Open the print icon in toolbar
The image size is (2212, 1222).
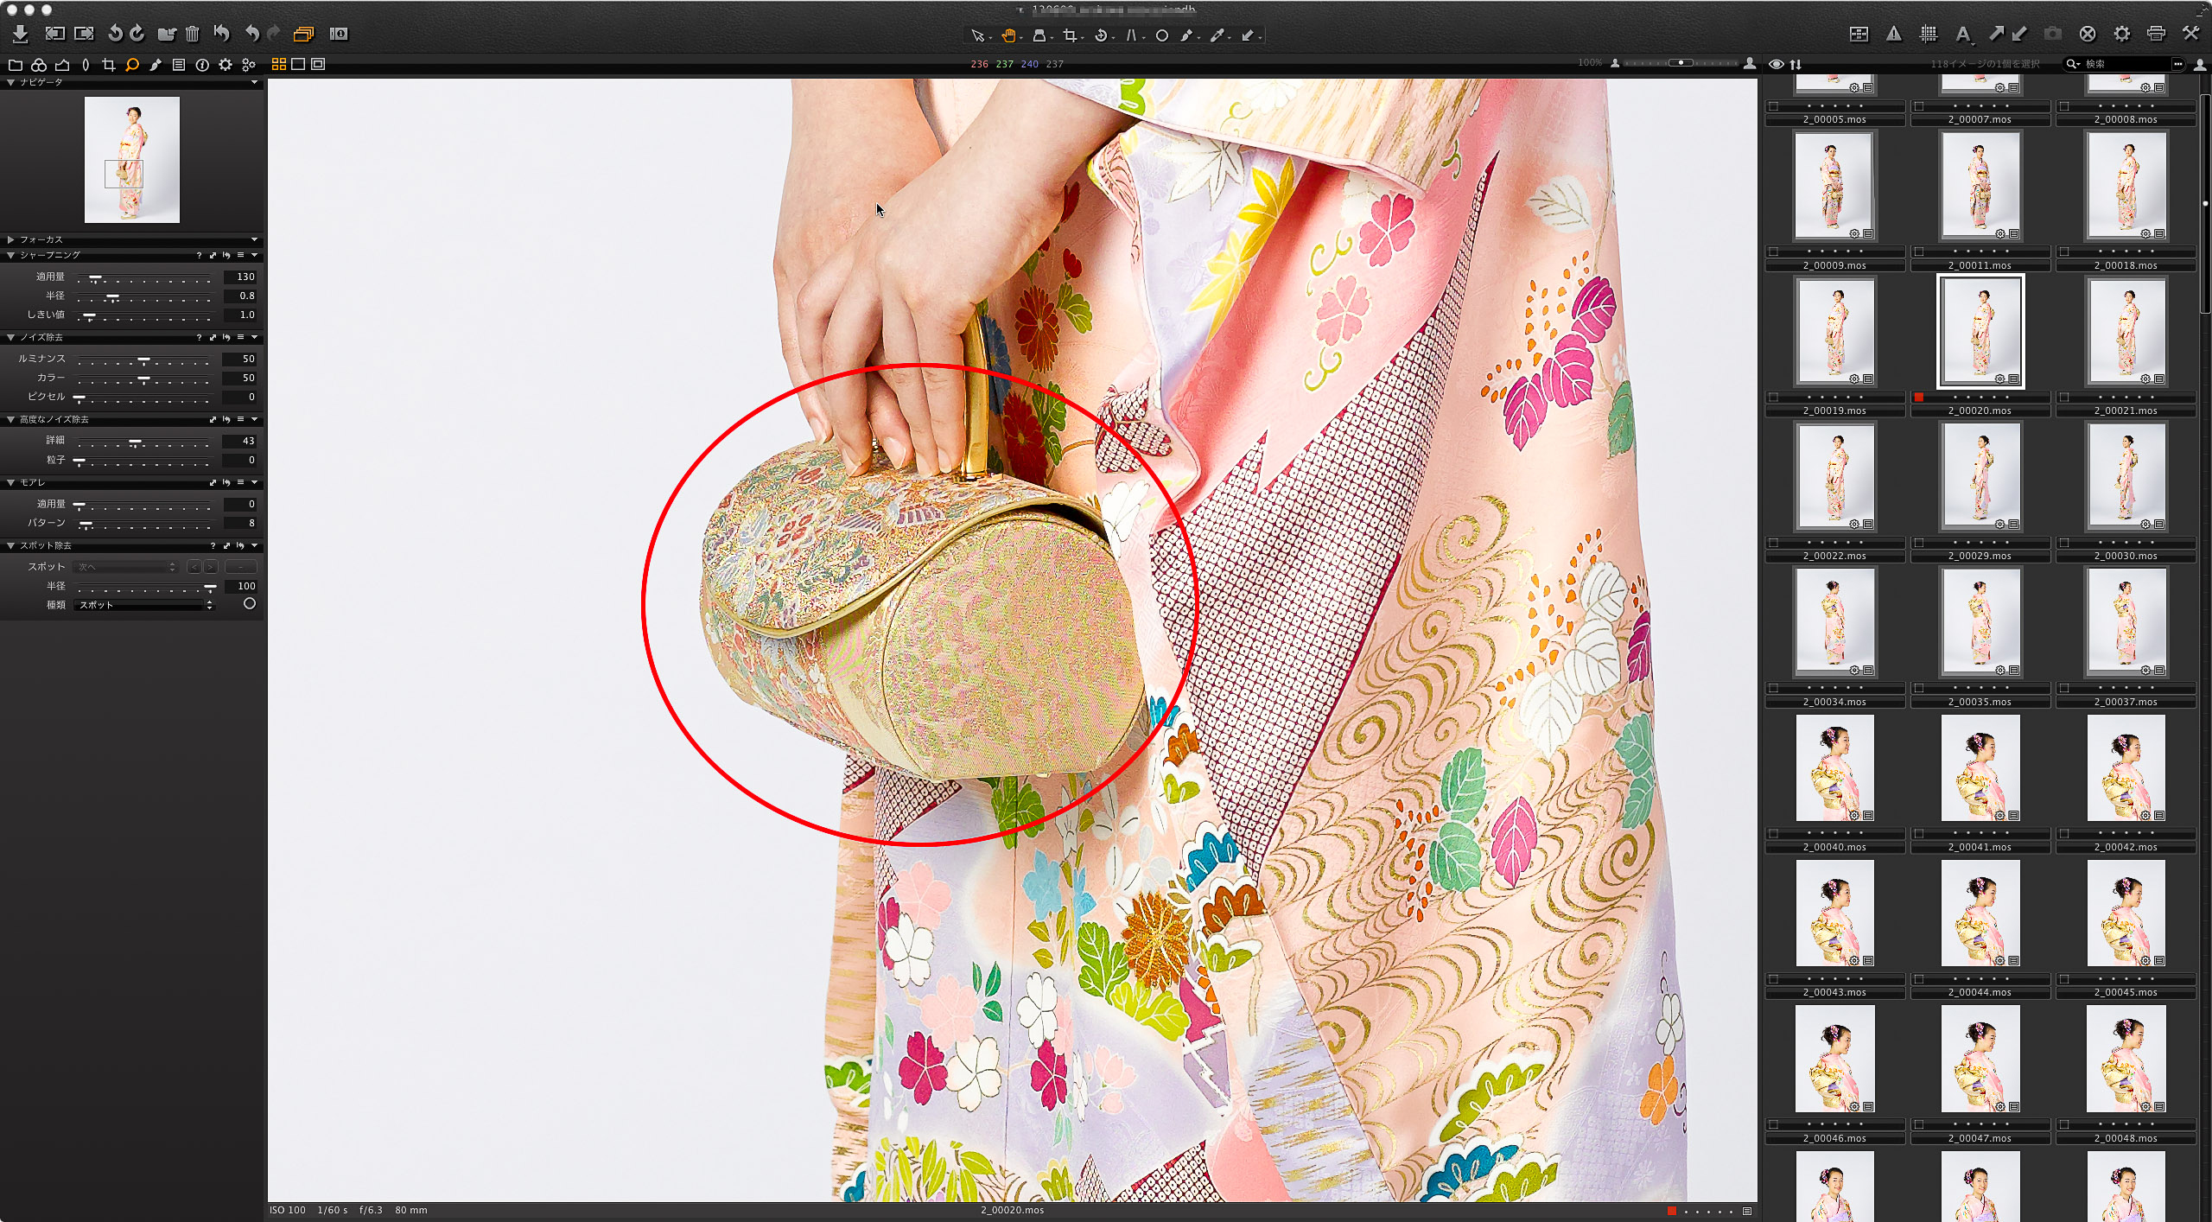2156,34
